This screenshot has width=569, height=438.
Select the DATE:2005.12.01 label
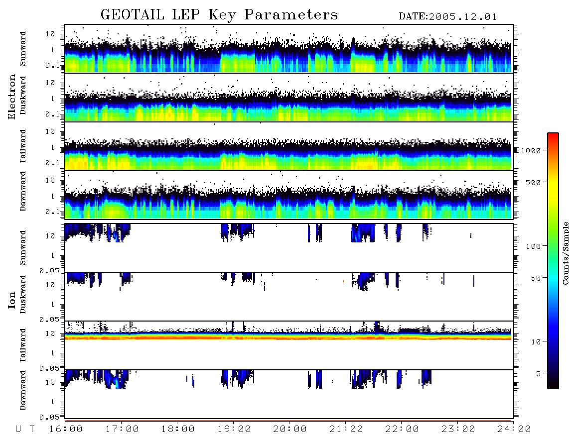click(x=448, y=17)
